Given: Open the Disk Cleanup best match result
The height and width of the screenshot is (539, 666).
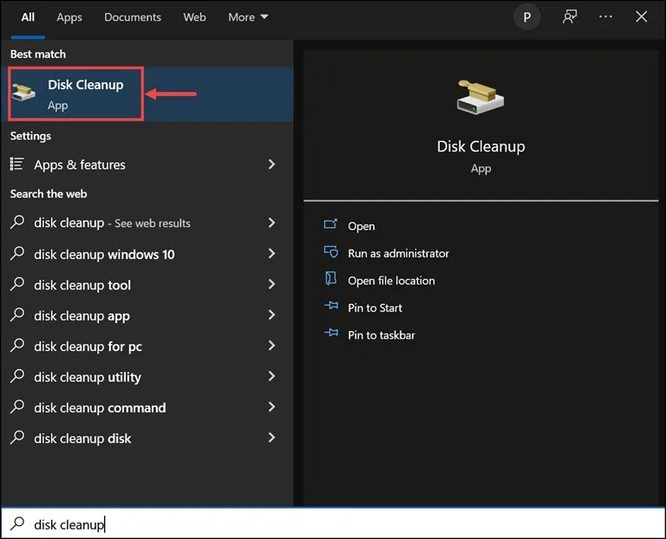Looking at the screenshot, I should click(147, 94).
